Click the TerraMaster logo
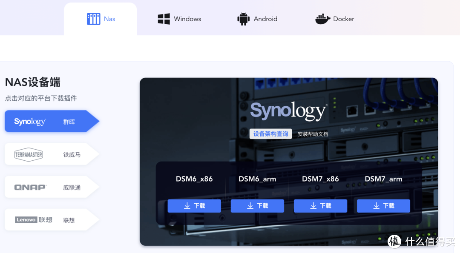Image resolution: width=460 pixels, height=253 pixels. [29, 155]
